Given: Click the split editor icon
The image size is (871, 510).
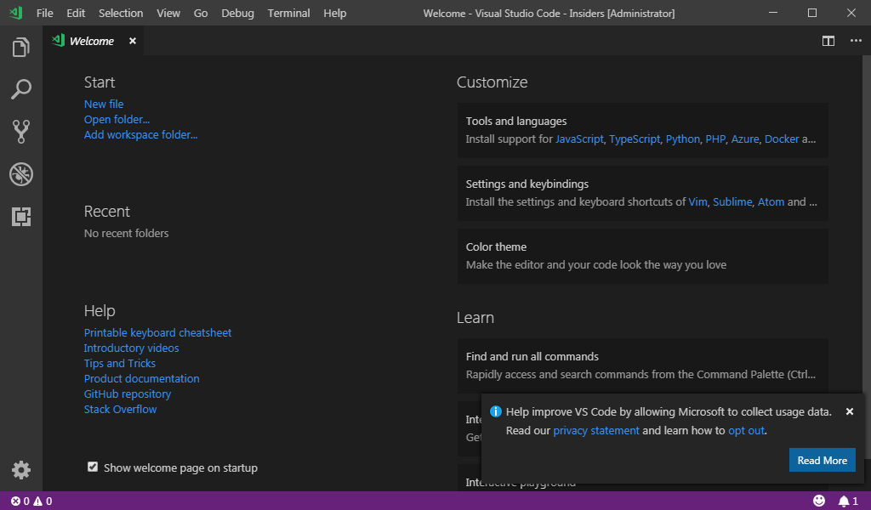Looking at the screenshot, I should coord(828,41).
